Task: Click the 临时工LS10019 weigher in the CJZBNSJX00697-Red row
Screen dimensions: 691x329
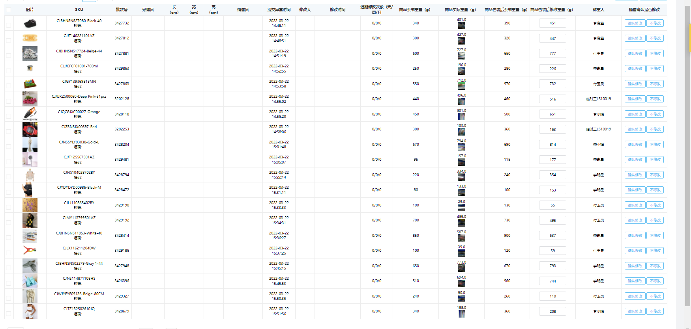Action: click(598, 129)
